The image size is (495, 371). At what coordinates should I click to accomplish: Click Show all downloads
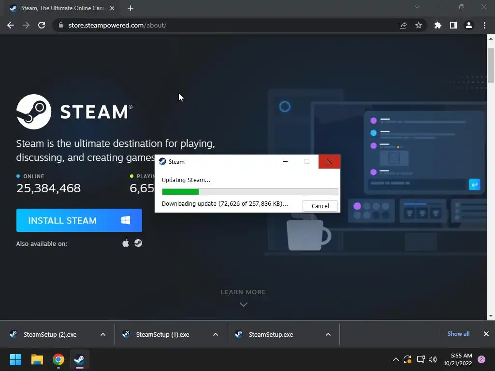pyautogui.click(x=458, y=334)
